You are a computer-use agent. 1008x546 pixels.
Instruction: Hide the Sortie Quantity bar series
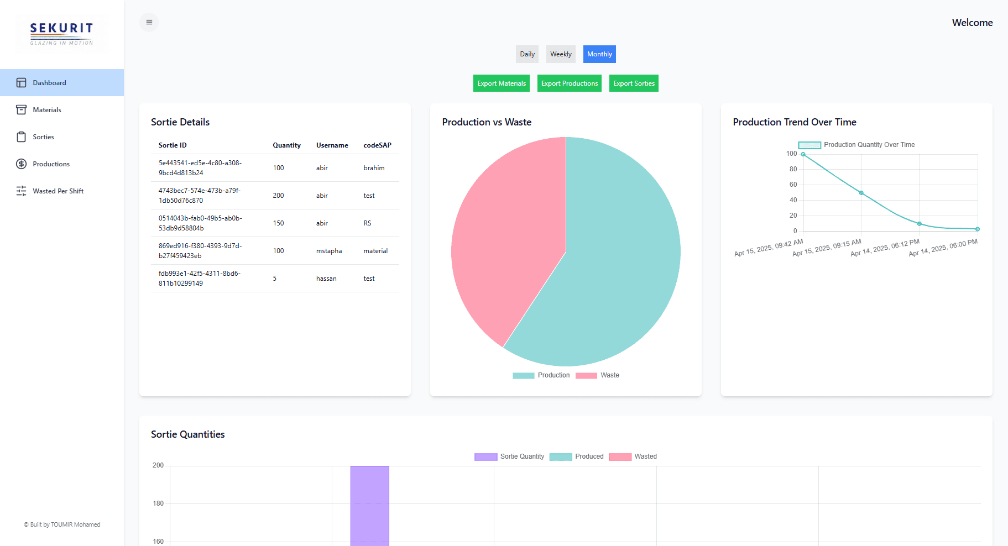pos(509,456)
